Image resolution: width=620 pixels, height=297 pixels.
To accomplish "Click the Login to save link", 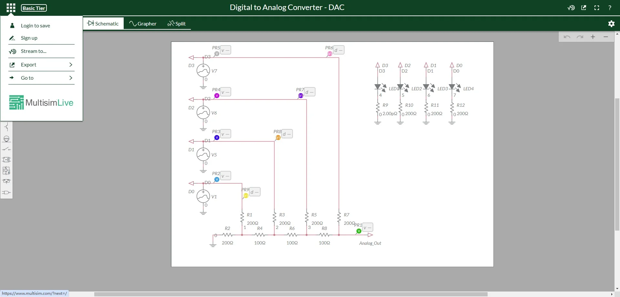I will (x=36, y=25).
